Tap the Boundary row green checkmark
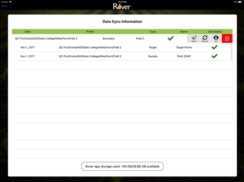244x182 pixels. point(170,38)
